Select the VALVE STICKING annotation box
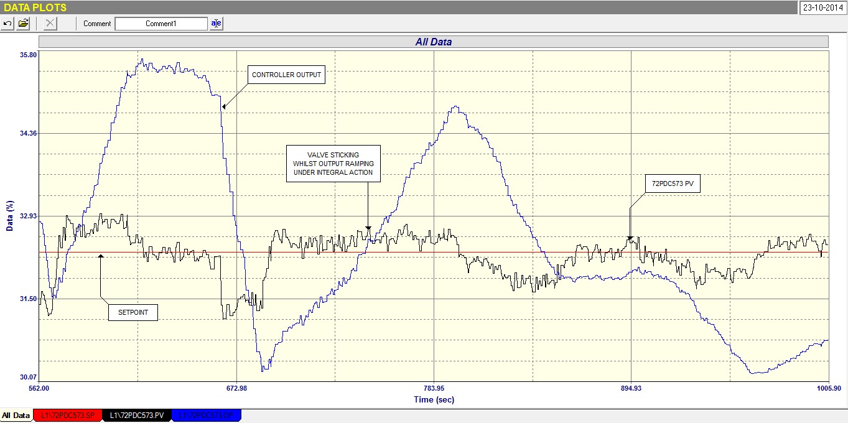The height and width of the screenshot is (423, 848). pyautogui.click(x=333, y=164)
